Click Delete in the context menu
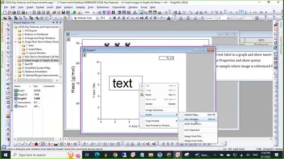The height and width of the screenshot is (159, 284). click(x=159, y=104)
